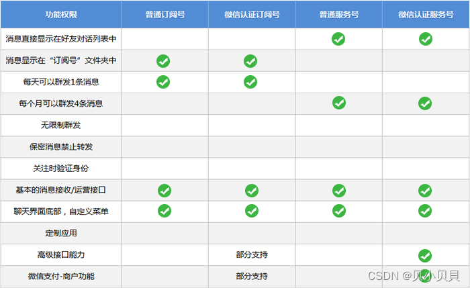Click the 微信认证服务号 column header
This screenshot has width=470, height=288.
coord(426,14)
